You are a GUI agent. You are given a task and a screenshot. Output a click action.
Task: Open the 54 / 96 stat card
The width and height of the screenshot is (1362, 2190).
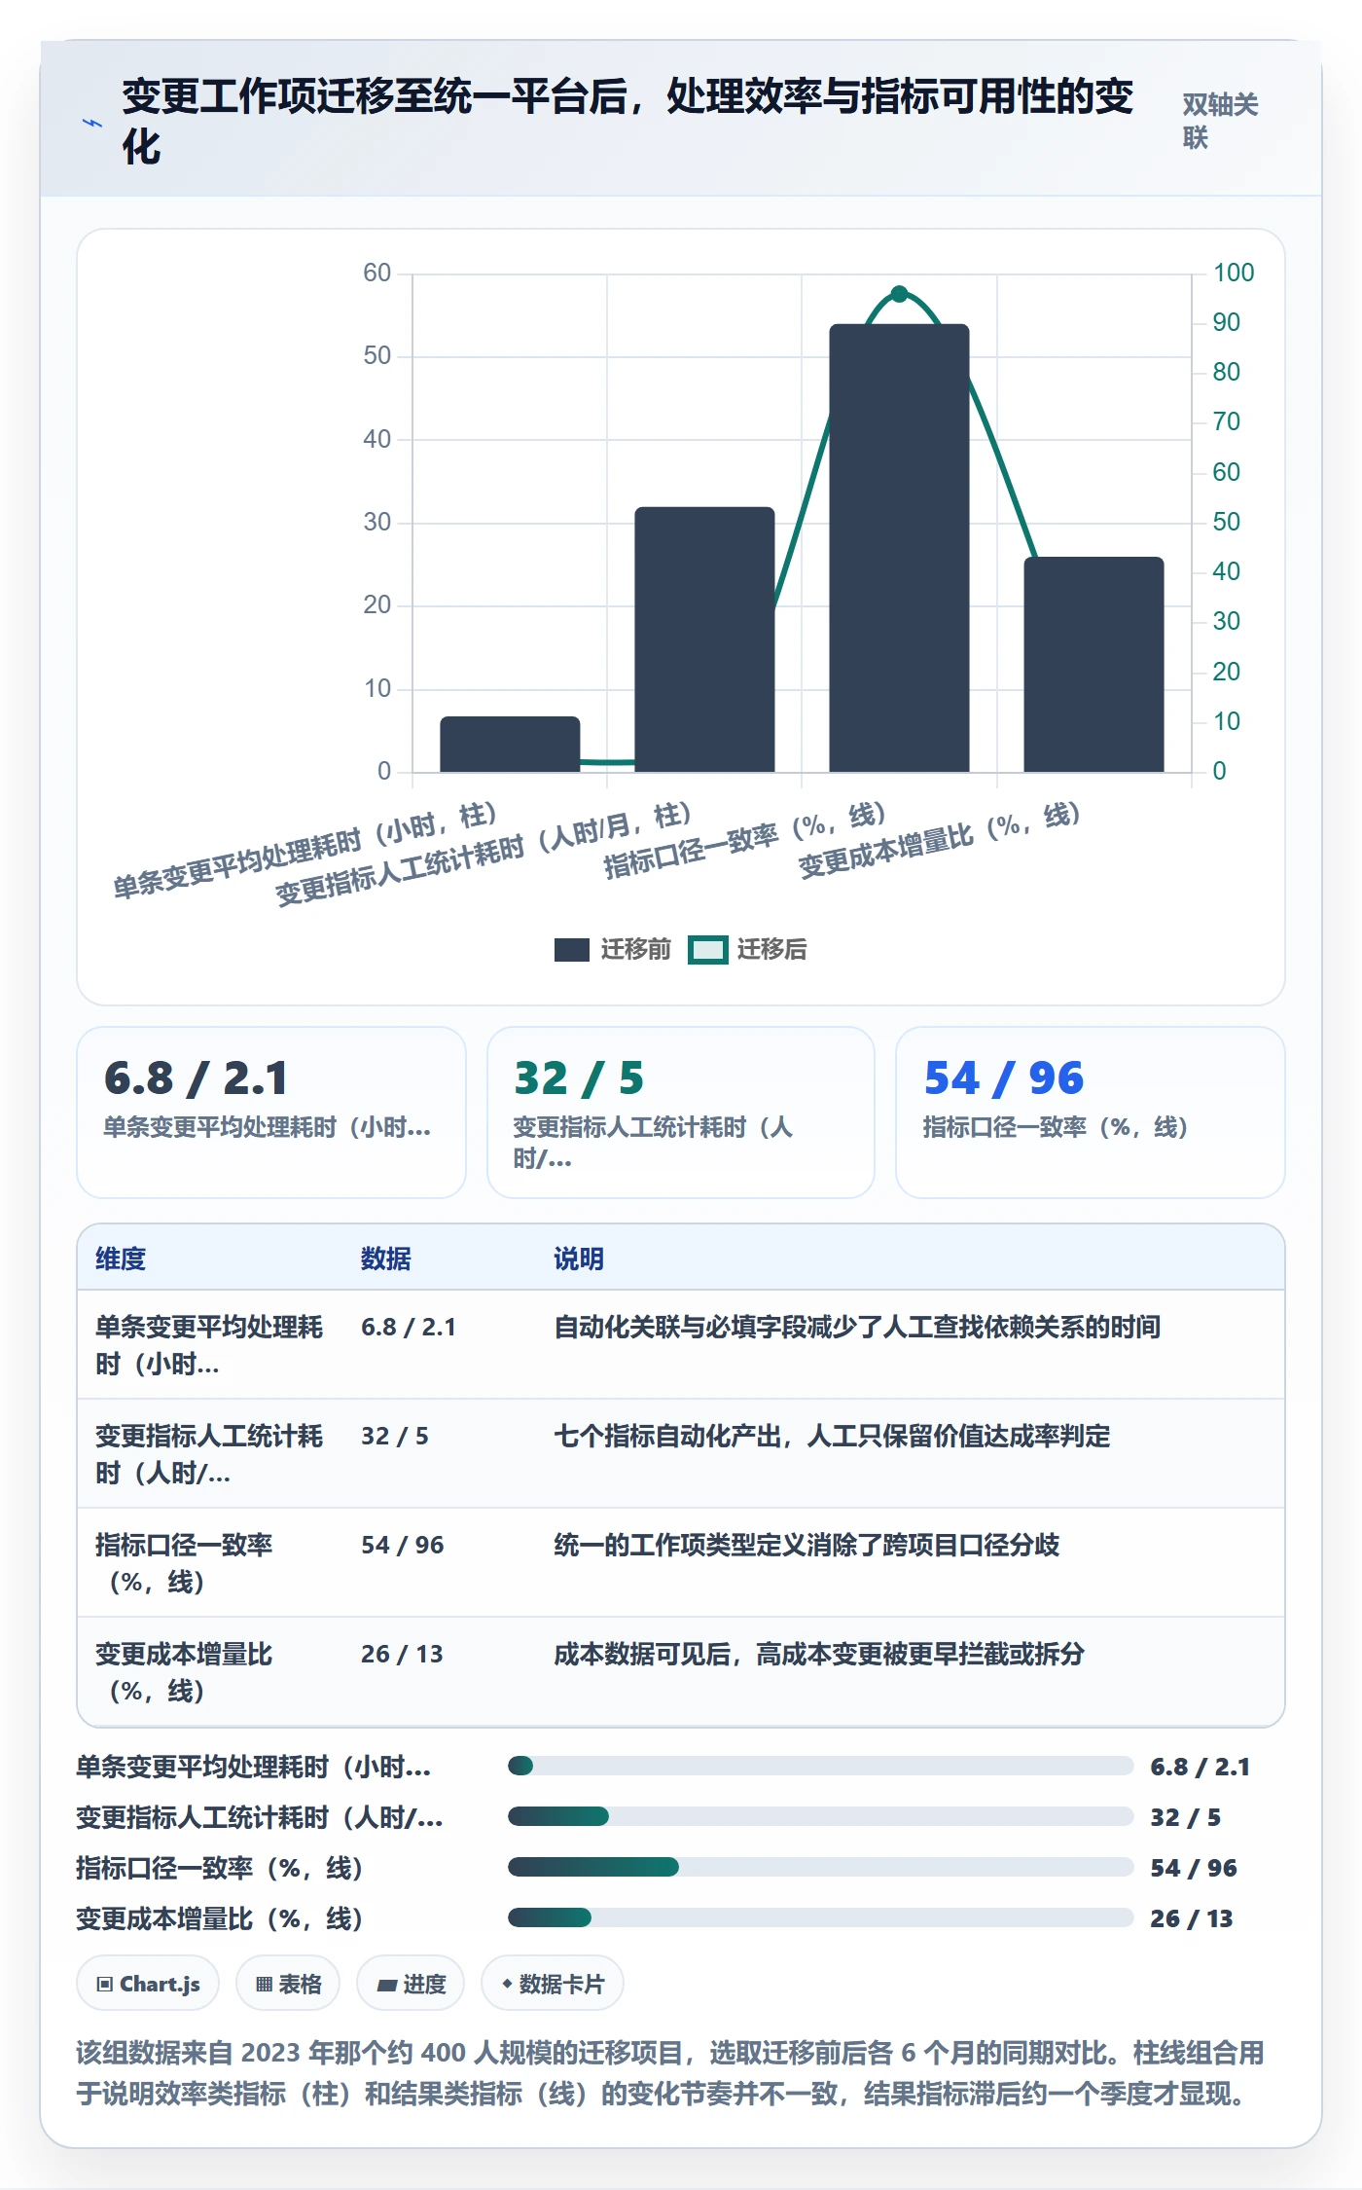click(1091, 1113)
